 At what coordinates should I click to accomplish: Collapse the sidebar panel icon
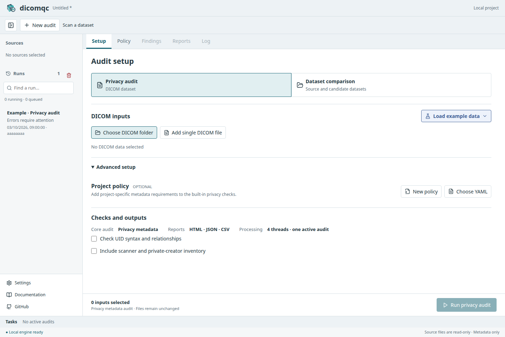[11, 25]
